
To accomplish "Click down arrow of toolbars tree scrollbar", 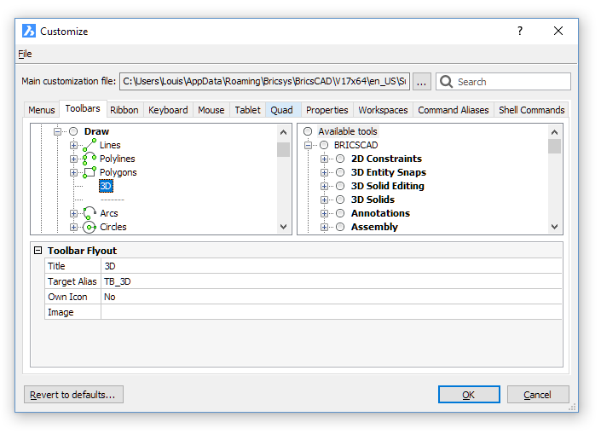I will click(283, 227).
